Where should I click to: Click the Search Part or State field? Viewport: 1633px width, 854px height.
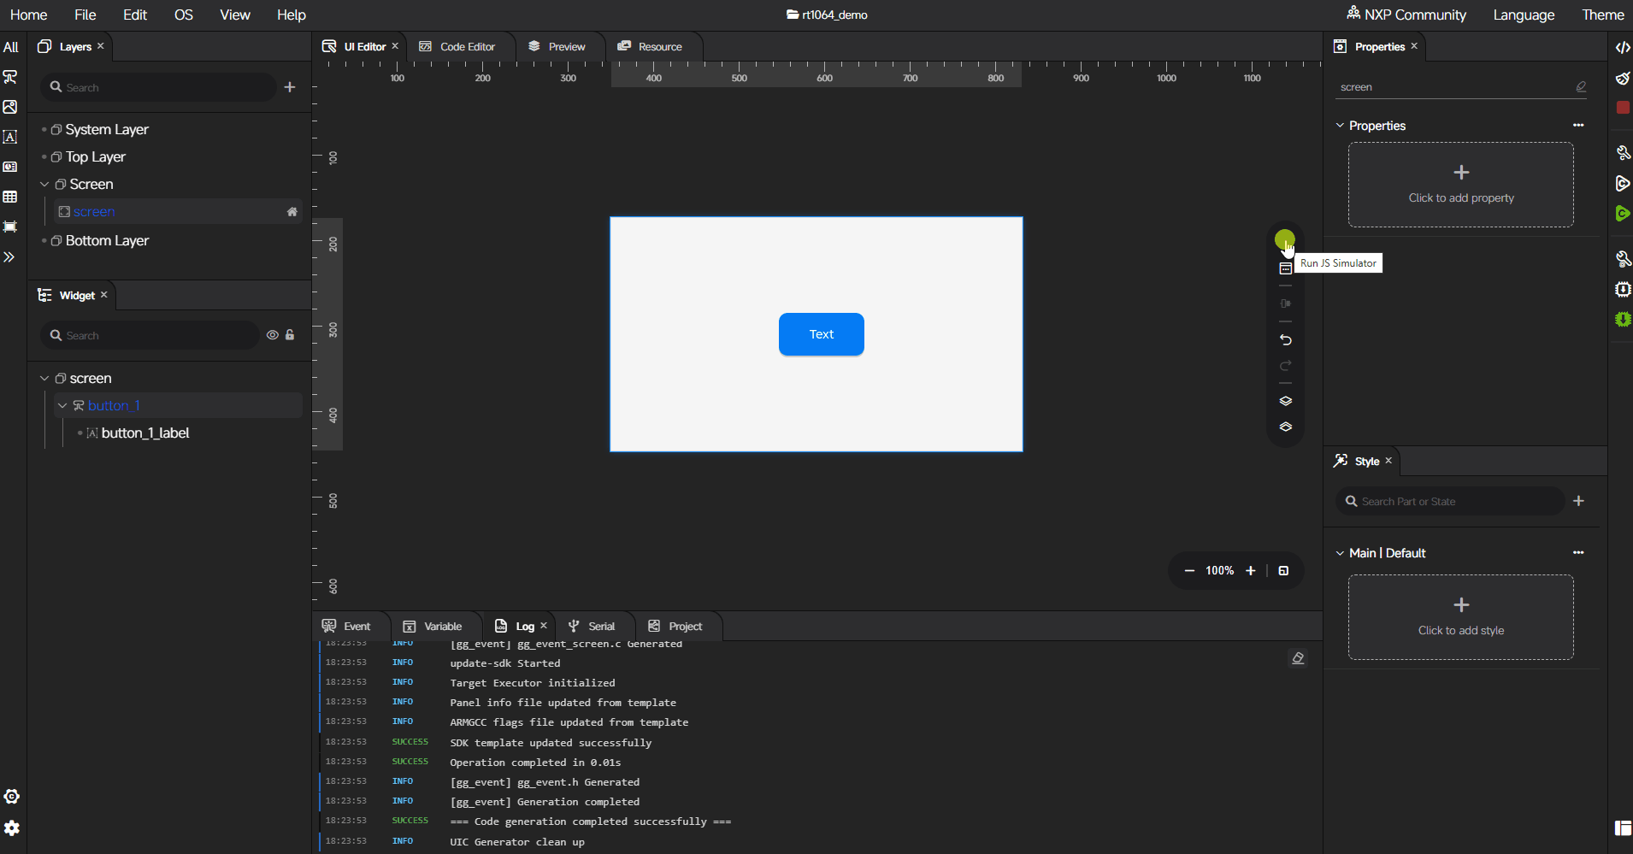point(1450,501)
